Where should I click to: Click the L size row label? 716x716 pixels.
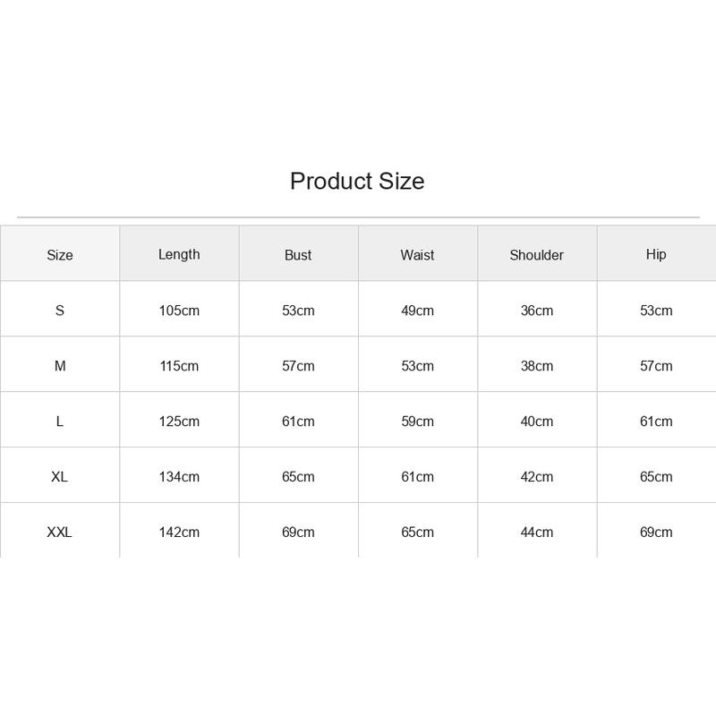(60, 421)
